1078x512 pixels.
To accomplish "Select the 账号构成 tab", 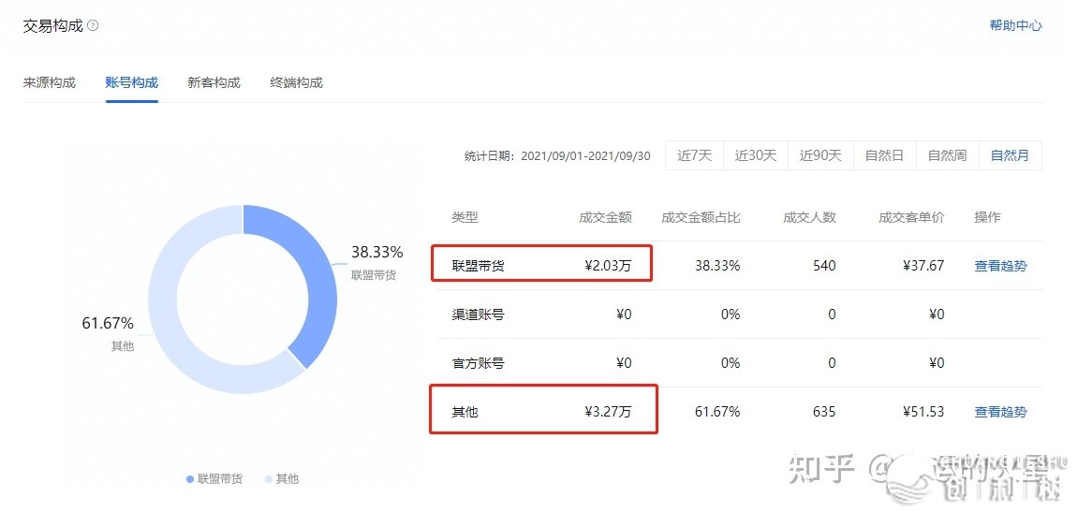I will 132,83.
